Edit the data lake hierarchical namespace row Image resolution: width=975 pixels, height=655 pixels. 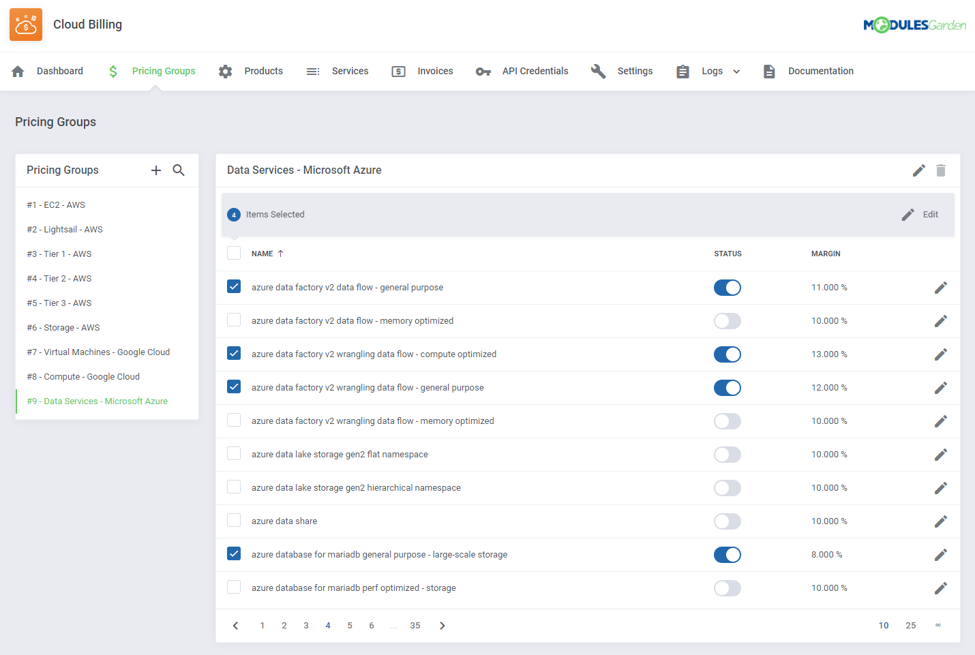[x=941, y=488]
